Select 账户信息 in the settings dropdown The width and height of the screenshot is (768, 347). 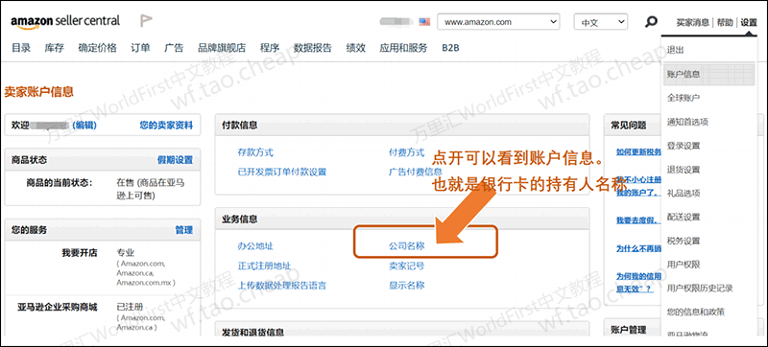709,74
